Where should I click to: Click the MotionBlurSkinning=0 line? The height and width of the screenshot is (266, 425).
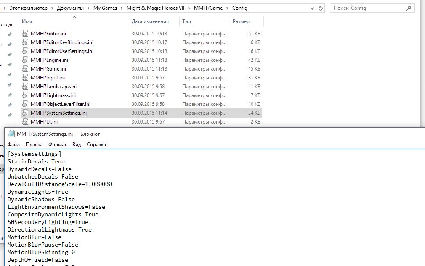(41, 253)
